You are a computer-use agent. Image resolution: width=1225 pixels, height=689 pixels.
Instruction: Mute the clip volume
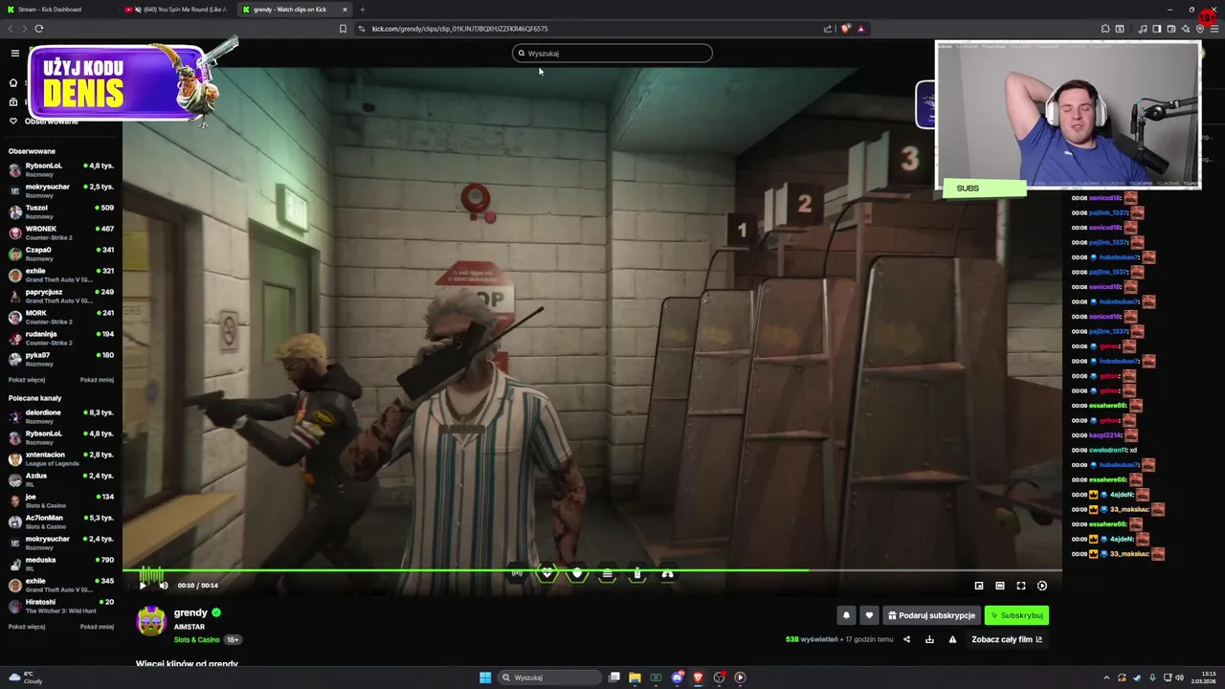pos(163,586)
